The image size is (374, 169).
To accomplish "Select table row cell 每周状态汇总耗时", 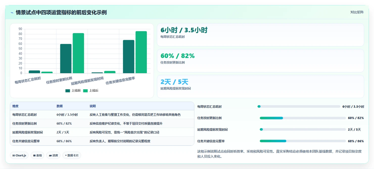I will pyautogui.click(x=25, y=115).
